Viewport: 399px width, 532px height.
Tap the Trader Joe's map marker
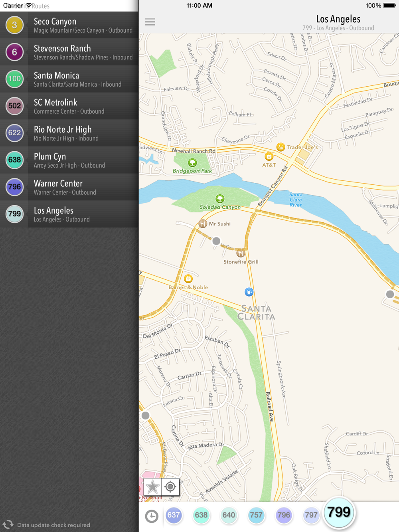281,147
